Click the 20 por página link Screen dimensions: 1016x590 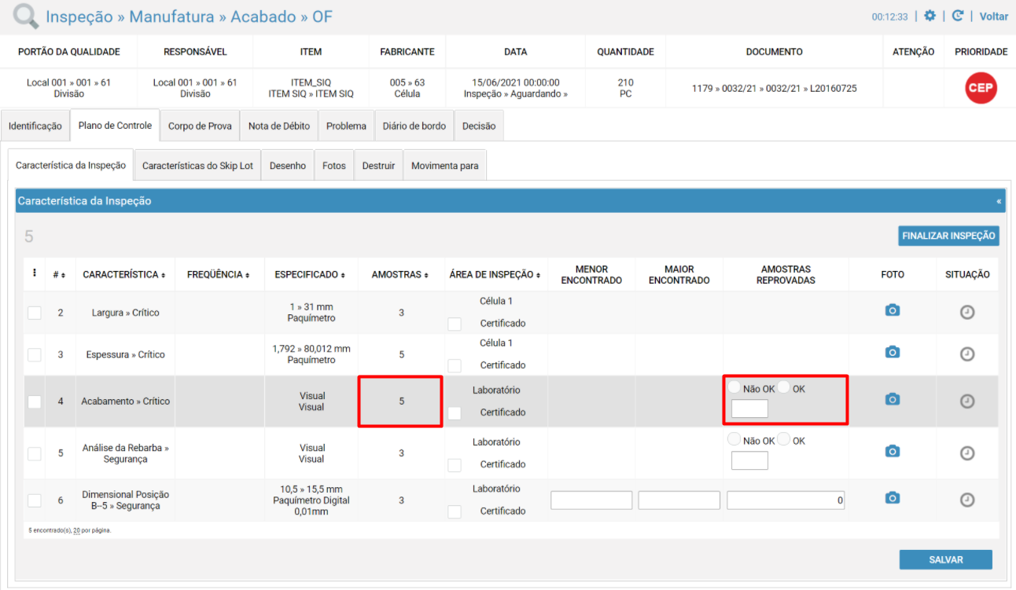click(76, 530)
